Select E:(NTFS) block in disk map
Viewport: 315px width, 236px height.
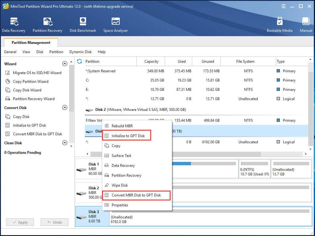(x=255, y=169)
